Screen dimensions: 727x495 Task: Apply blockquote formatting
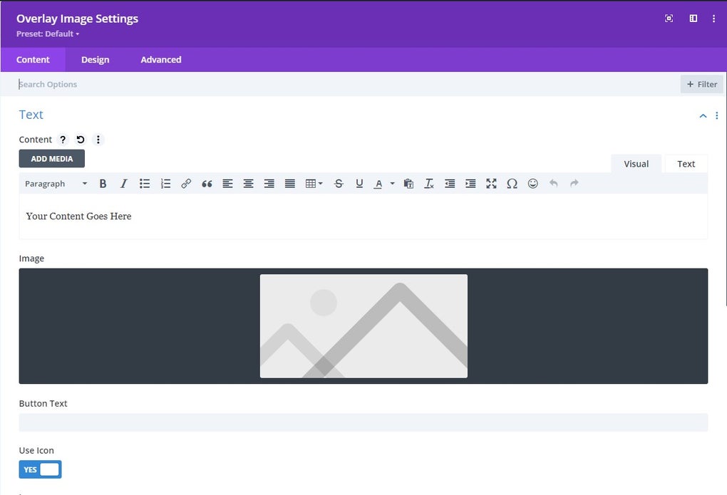tap(207, 183)
